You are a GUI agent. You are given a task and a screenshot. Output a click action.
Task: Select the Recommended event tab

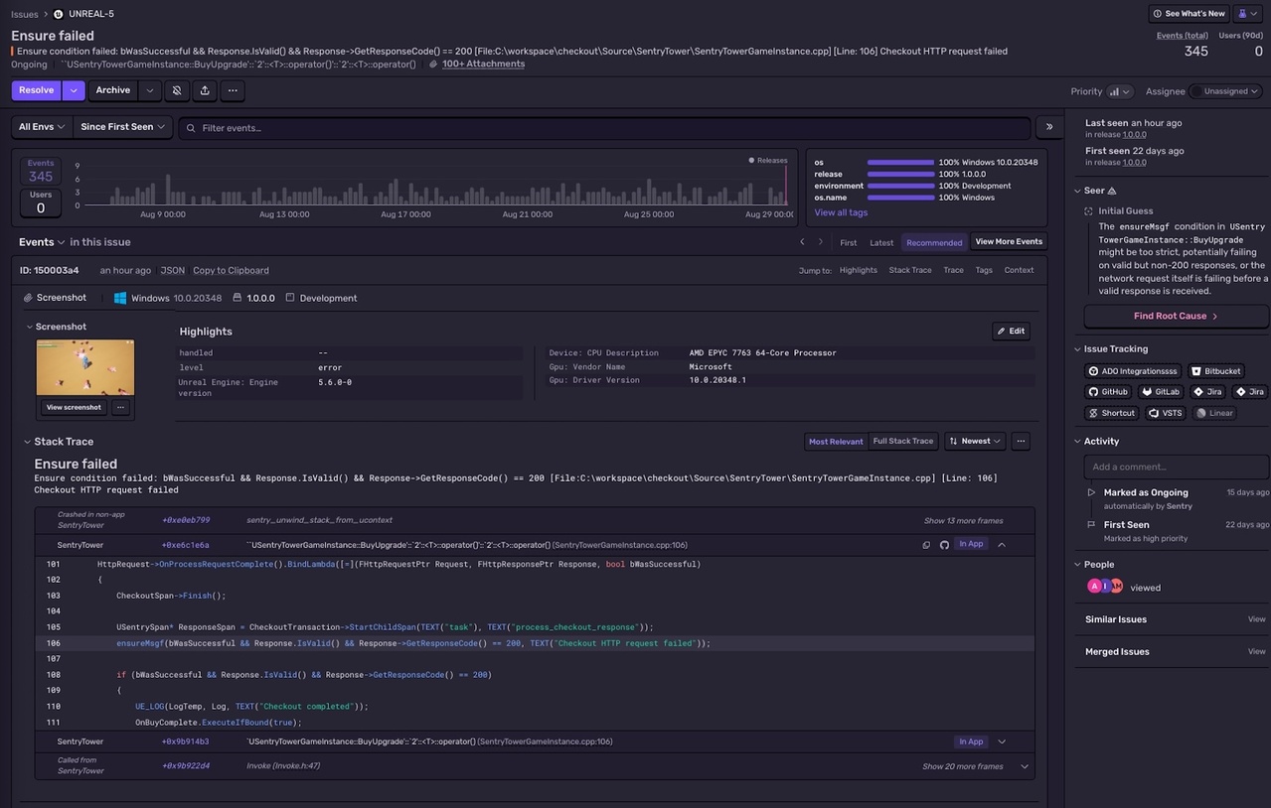[934, 242]
